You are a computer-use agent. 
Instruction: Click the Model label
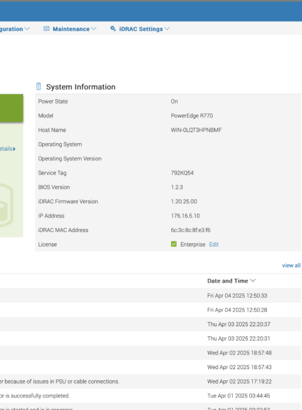(x=46, y=115)
